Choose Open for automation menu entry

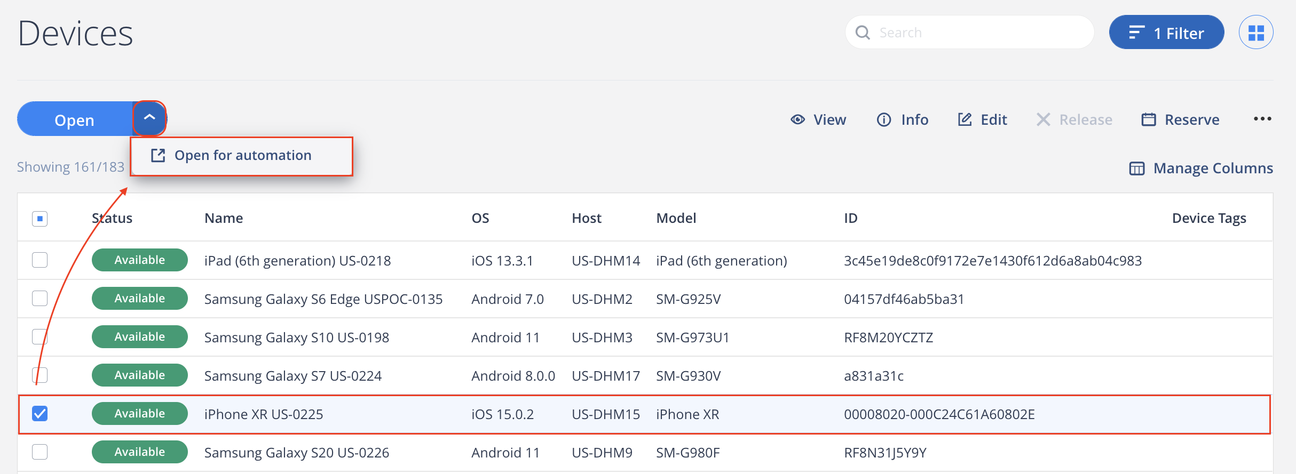point(242,156)
